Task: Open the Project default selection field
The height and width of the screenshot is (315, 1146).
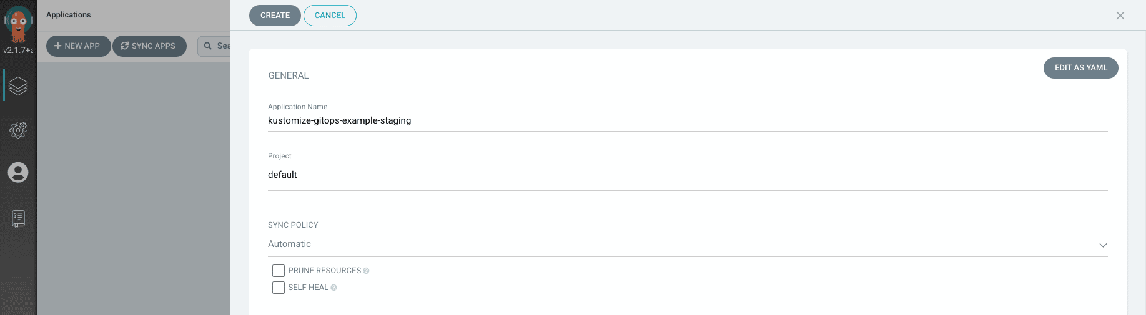Action: coord(688,175)
